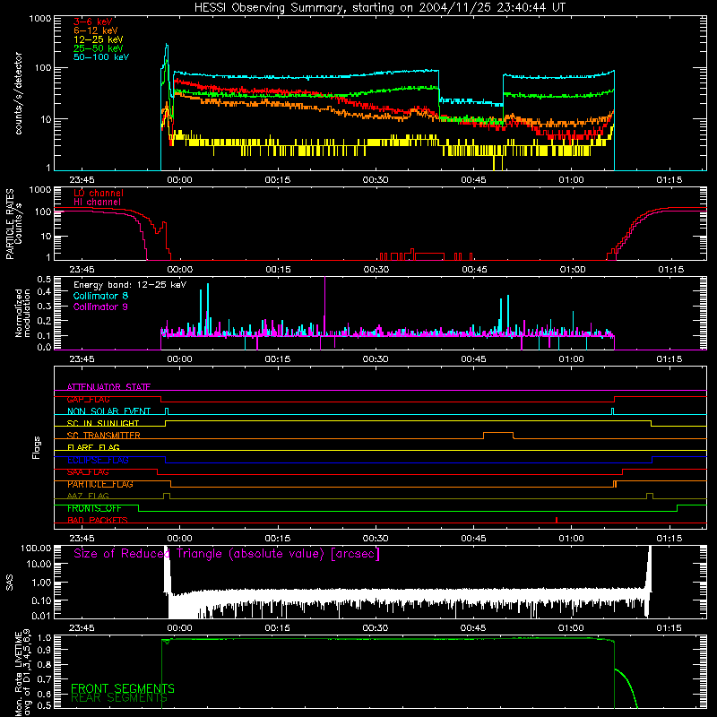Click the 'Energy band: 12-25 keV' text
This screenshot has height=717, width=717.
pos(130,285)
